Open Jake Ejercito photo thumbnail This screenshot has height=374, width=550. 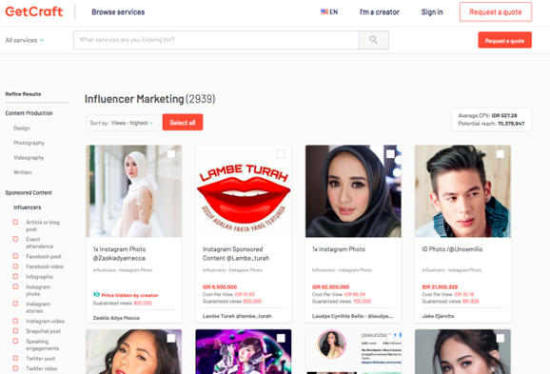[462, 191]
